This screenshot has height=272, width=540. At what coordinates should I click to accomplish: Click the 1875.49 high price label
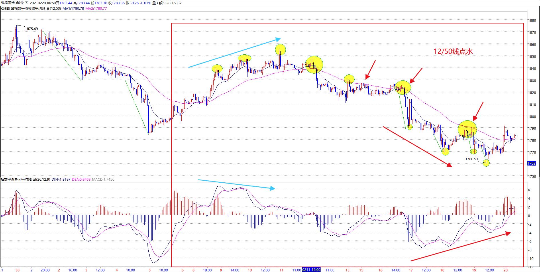click(31, 29)
